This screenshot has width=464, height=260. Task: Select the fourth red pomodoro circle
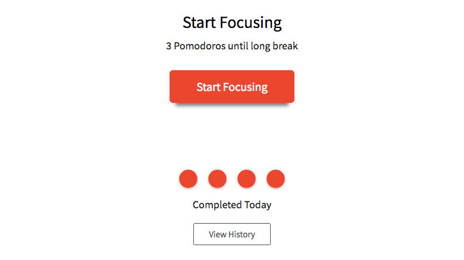tap(275, 179)
